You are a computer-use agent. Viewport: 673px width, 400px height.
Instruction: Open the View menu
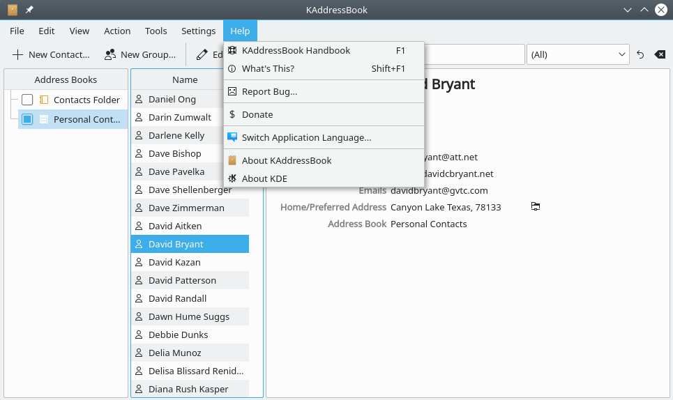point(80,31)
